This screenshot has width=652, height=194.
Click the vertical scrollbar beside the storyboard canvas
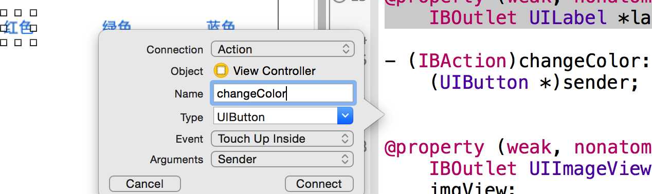[x=322, y=15]
